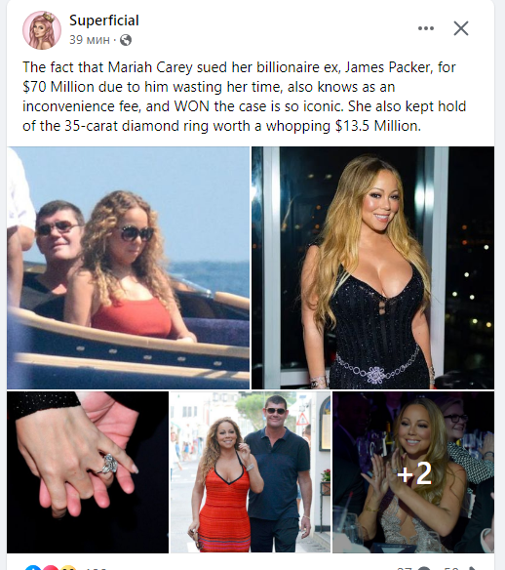Open the reactions count beside emoji icons
This screenshot has height=570, width=505.
[x=96, y=568]
